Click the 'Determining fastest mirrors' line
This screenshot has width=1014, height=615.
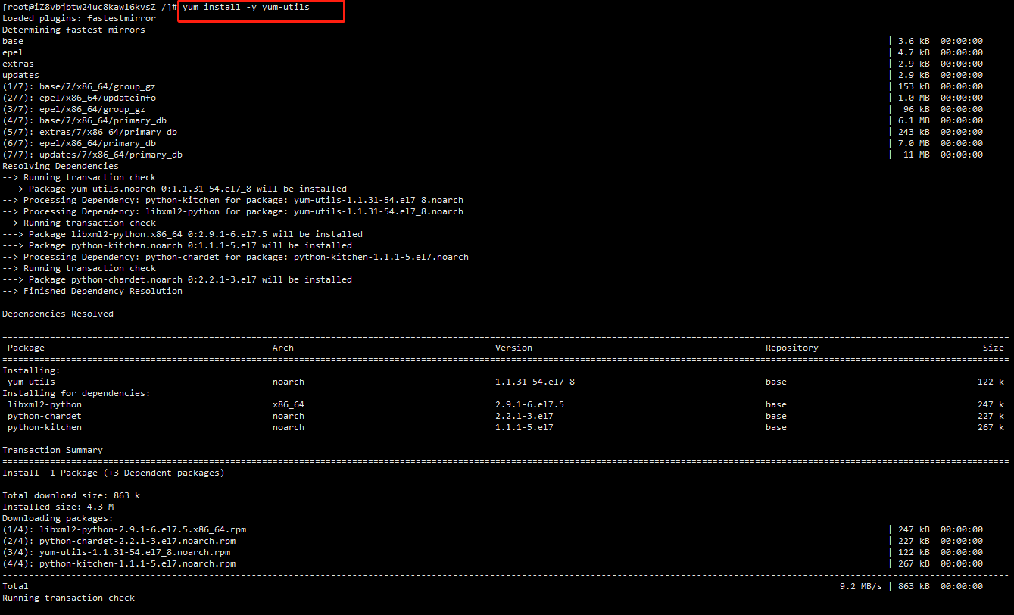coord(73,30)
